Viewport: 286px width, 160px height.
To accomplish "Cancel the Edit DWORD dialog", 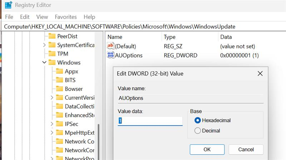I will (246, 149).
